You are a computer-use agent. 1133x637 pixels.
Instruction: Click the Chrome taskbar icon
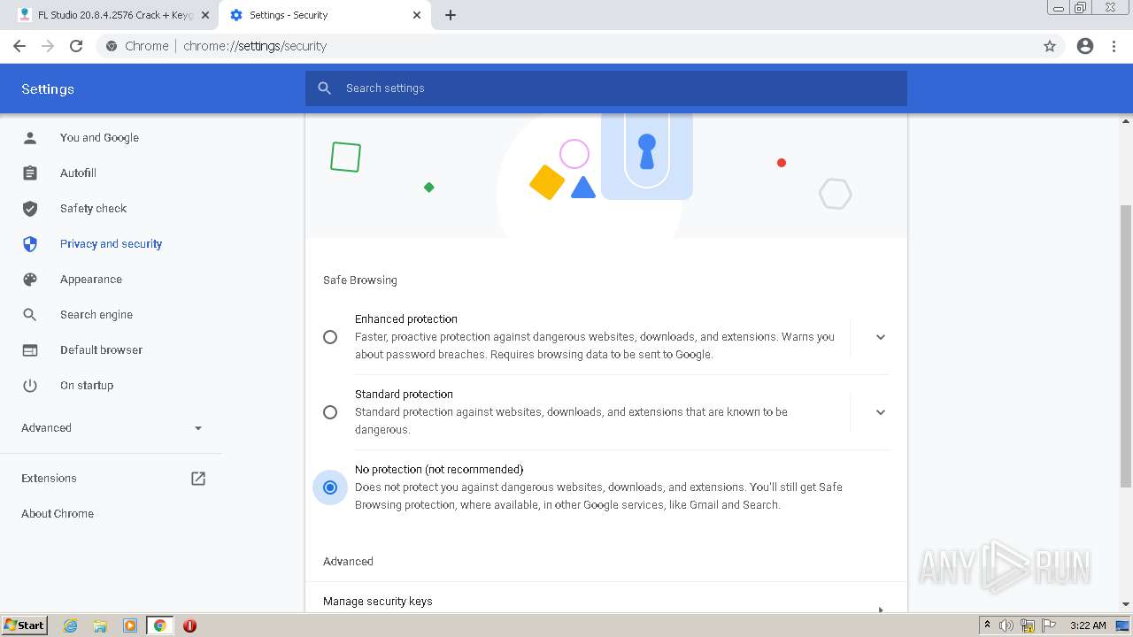point(160,625)
